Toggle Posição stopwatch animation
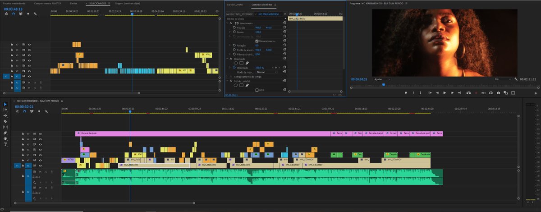 (234, 28)
